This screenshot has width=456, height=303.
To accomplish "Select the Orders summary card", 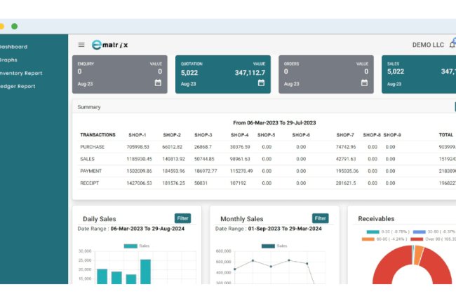I will point(326,74).
